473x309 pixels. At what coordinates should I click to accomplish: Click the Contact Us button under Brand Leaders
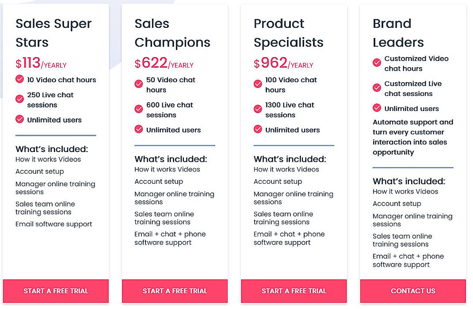point(413,291)
